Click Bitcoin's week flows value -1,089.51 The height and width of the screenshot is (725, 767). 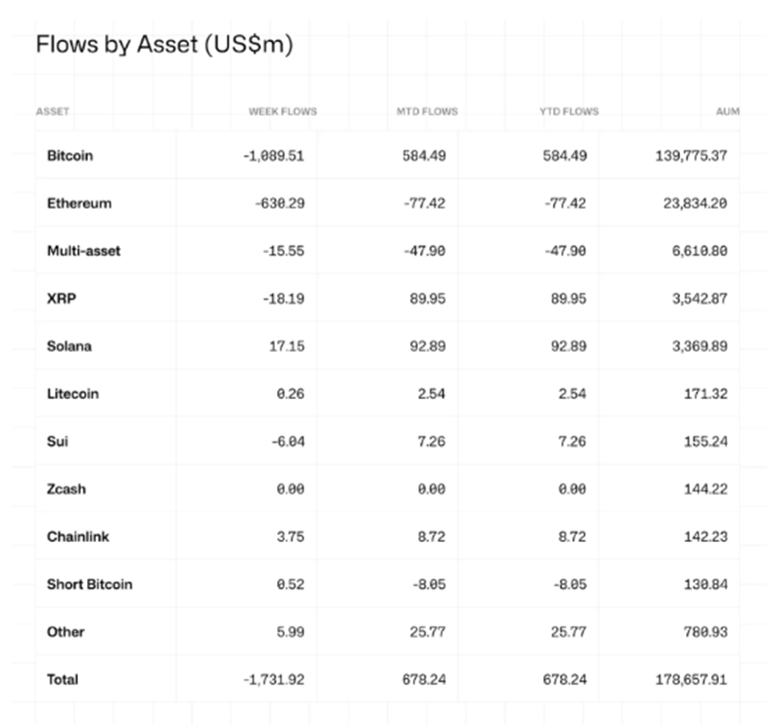click(273, 155)
